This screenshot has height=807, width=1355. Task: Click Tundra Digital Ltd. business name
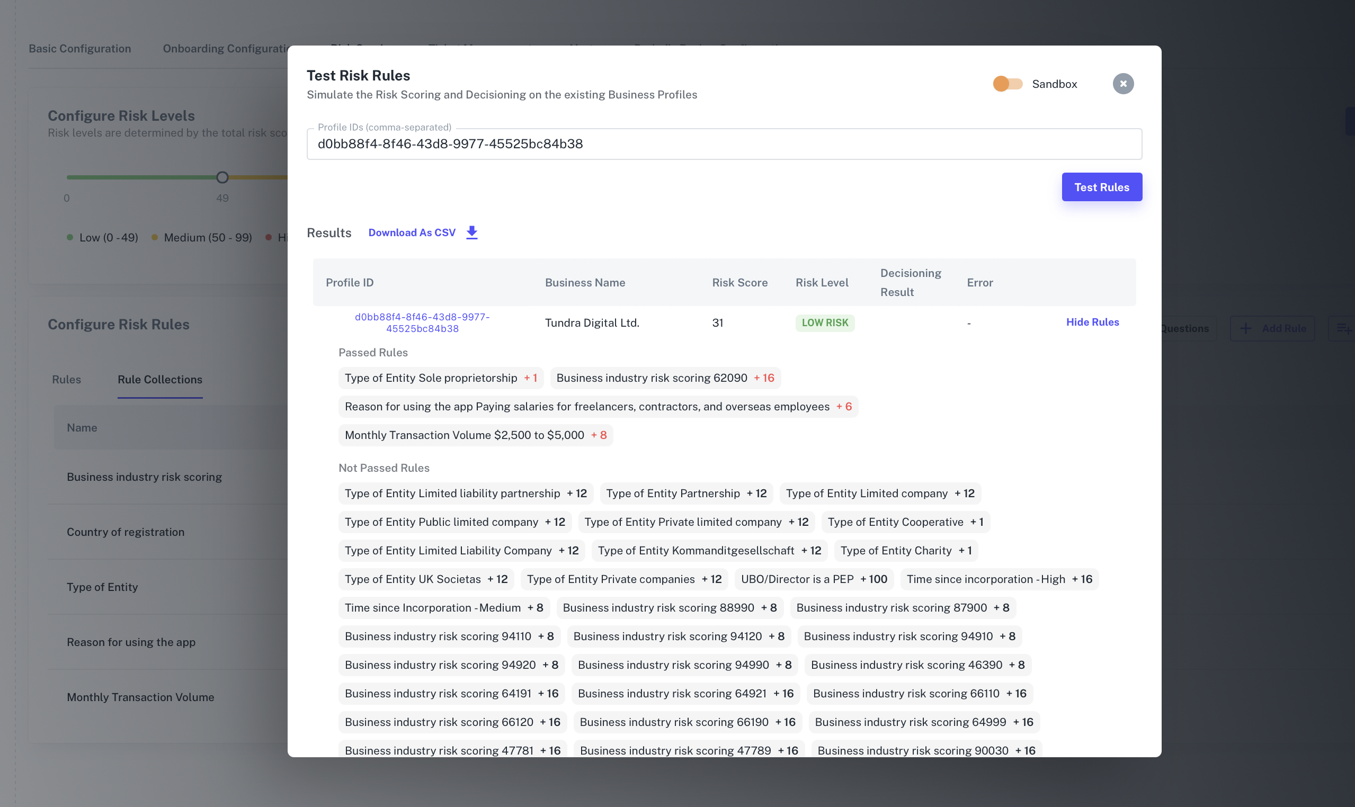pos(592,323)
